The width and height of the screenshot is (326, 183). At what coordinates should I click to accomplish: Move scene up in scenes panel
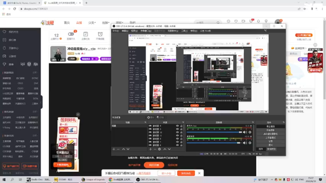[x=123, y=149]
